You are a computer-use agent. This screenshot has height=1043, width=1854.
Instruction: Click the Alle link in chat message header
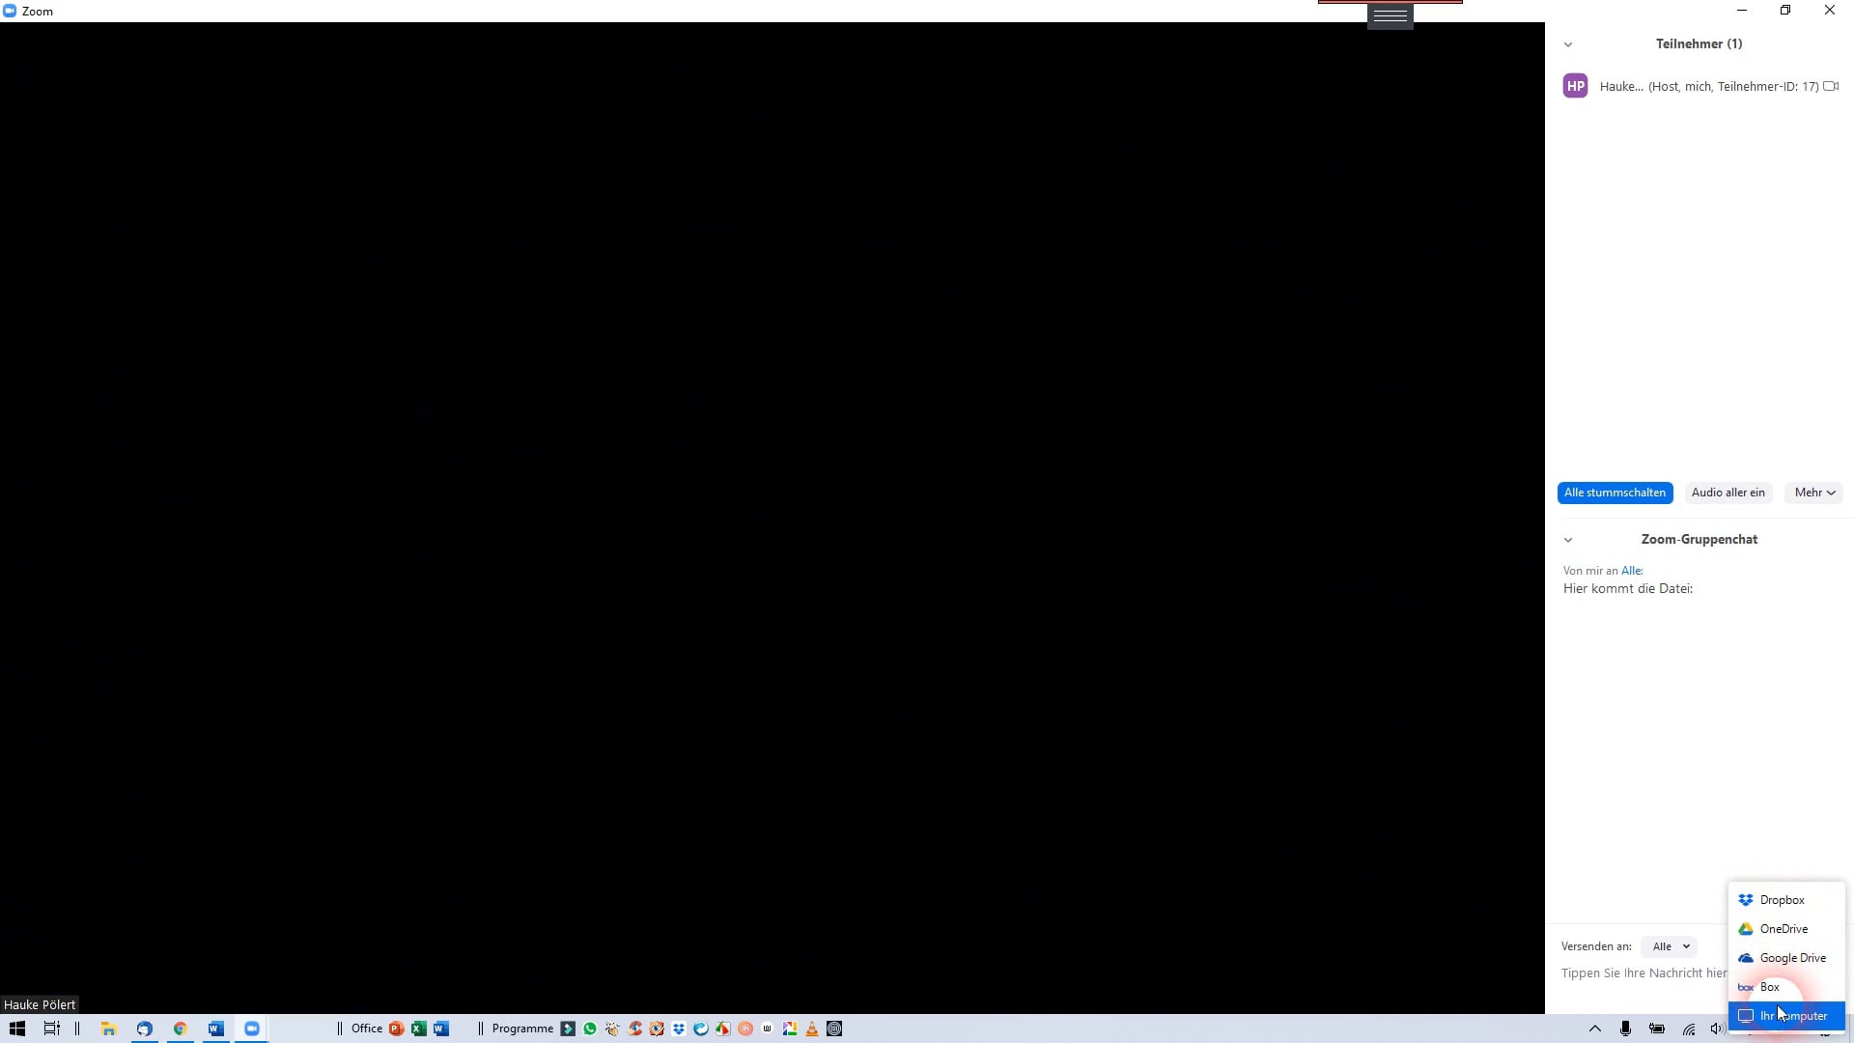(x=1631, y=571)
